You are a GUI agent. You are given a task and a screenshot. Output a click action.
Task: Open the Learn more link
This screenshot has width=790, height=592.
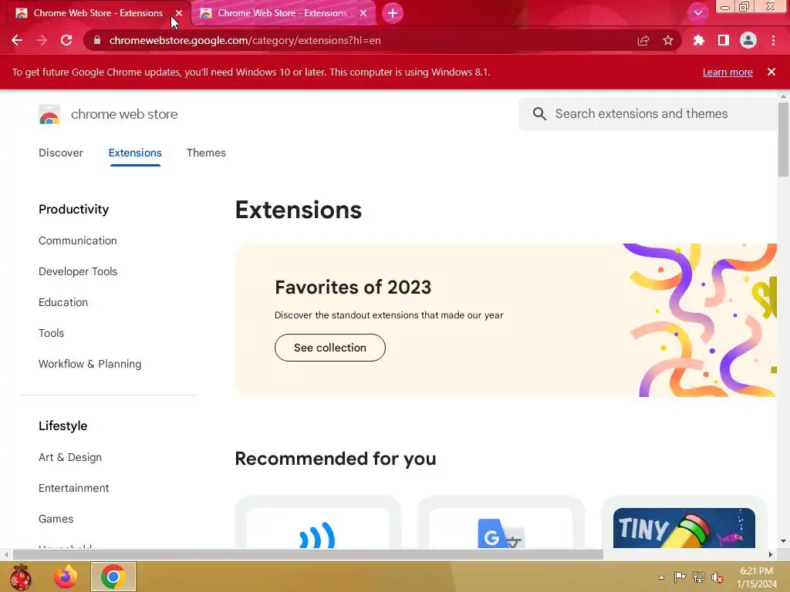point(728,72)
